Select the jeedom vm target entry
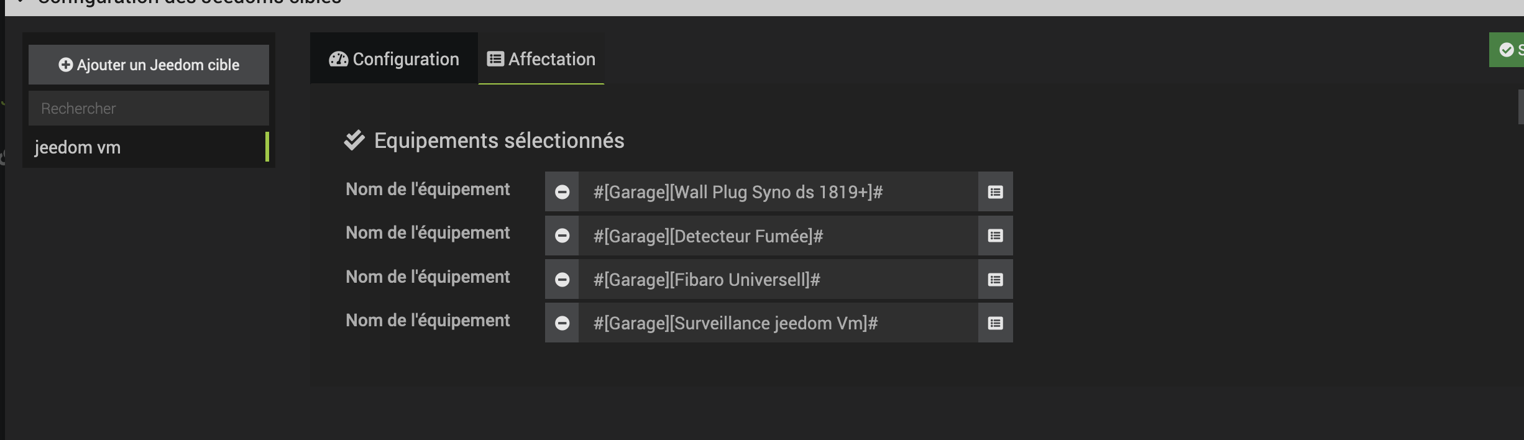The width and height of the screenshot is (1524, 440). (149, 147)
